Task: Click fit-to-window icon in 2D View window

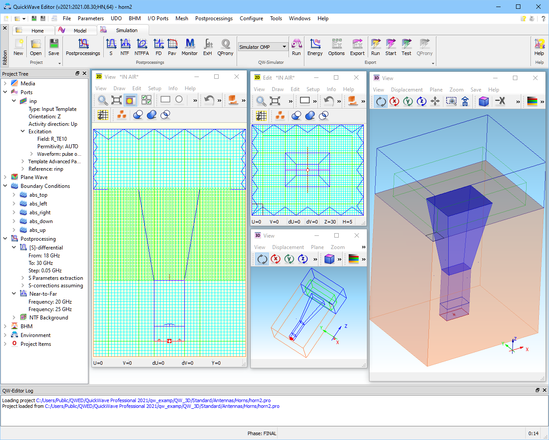Action: tap(117, 100)
